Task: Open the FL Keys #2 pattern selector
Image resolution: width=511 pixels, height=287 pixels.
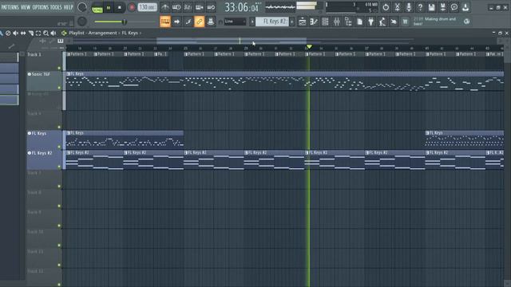Action: click(272, 22)
